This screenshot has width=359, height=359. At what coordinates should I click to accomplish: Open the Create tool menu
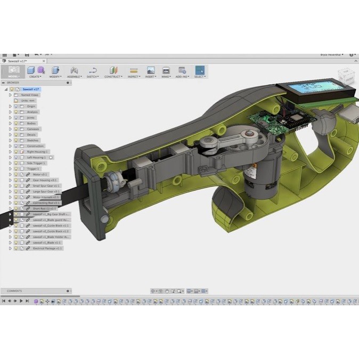pyautogui.click(x=36, y=70)
